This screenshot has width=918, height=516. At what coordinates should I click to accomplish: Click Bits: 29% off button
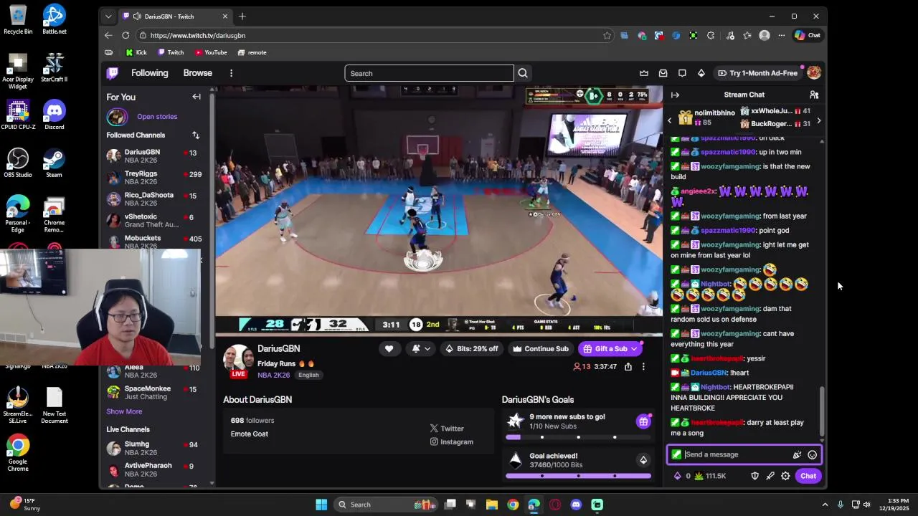click(x=471, y=349)
